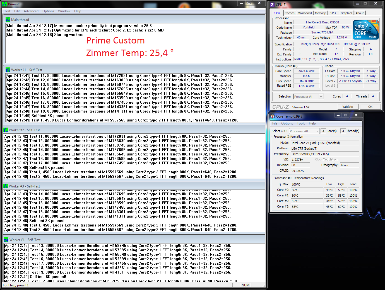Viewport: 385px width, 290px height.
Task: Click the CPU-Z Name field Intel Core 2 Quad Q9550
Action: pyautogui.click(x=322, y=22)
